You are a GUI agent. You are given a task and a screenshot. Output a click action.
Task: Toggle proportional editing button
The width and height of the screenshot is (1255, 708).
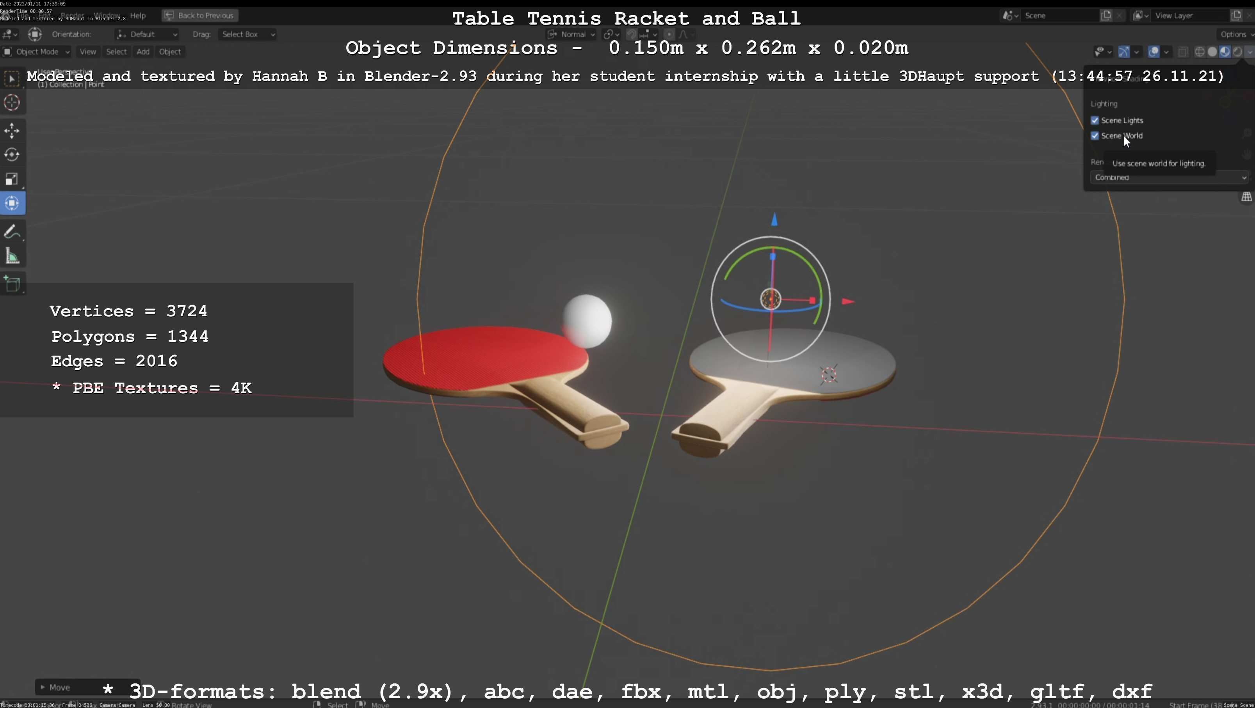[669, 34]
